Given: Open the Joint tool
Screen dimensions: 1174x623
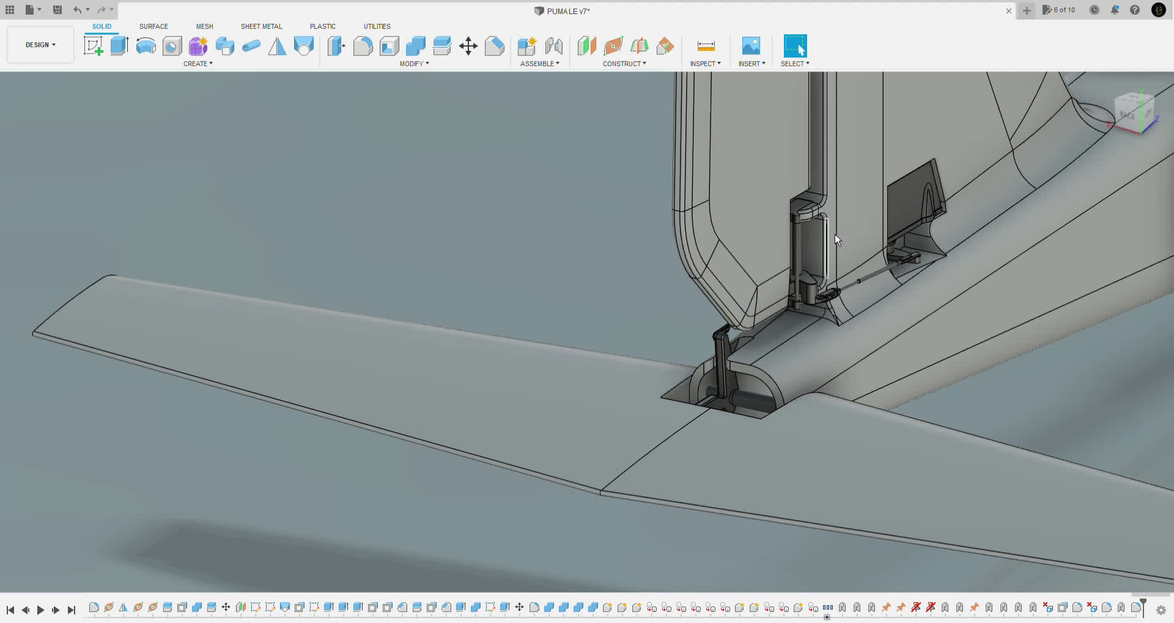Looking at the screenshot, I should pyautogui.click(x=555, y=46).
